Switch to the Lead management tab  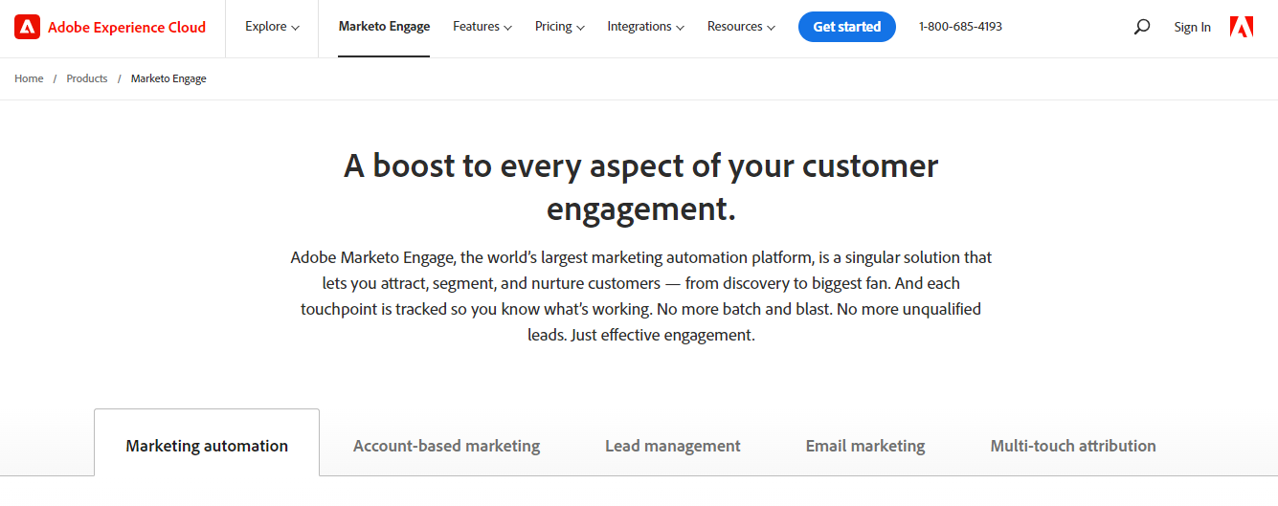[673, 446]
